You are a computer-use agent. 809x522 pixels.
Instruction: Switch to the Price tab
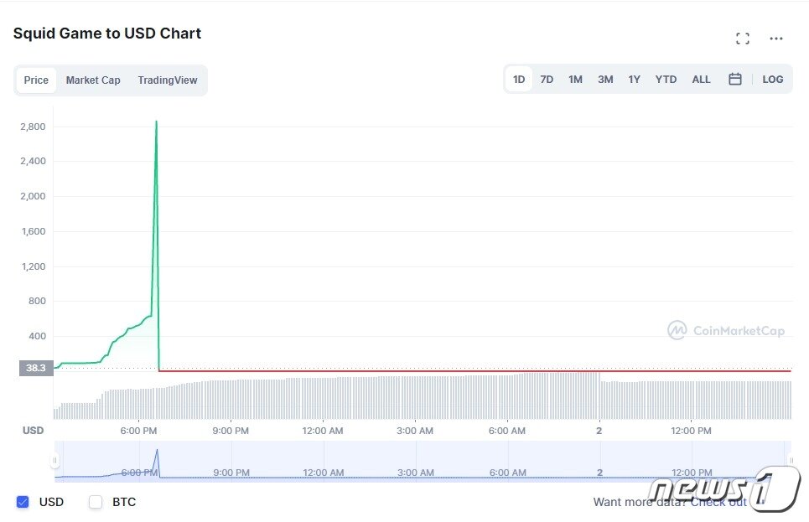click(36, 80)
